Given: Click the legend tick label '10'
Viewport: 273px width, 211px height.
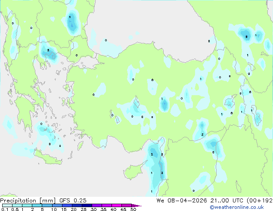Looking at the screenshot, I should [x=54, y=209].
